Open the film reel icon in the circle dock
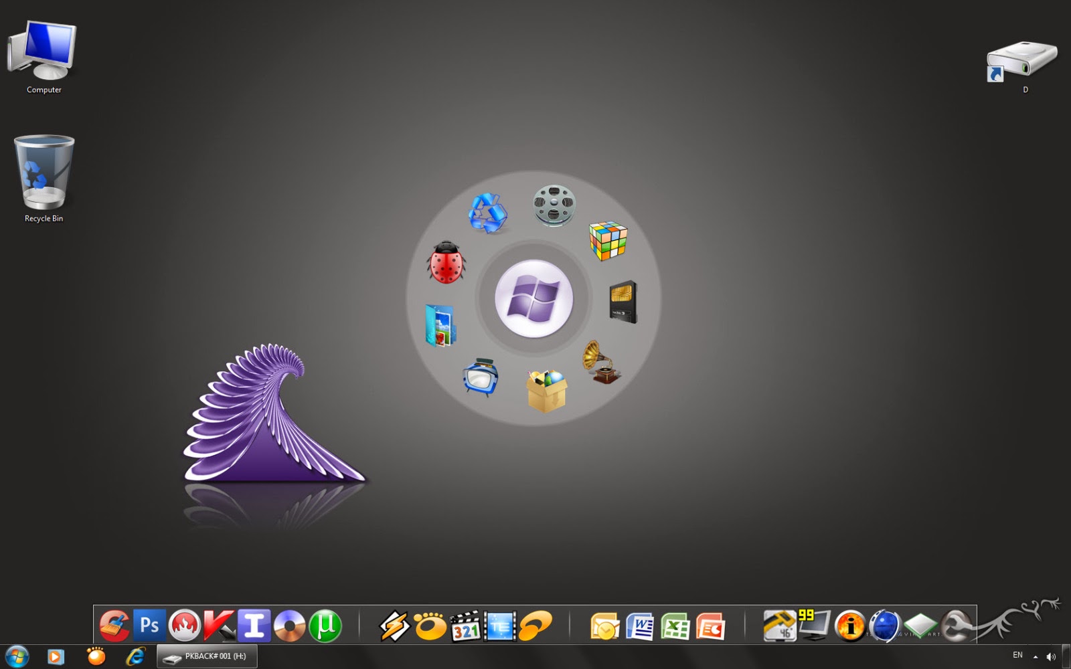 click(x=554, y=205)
